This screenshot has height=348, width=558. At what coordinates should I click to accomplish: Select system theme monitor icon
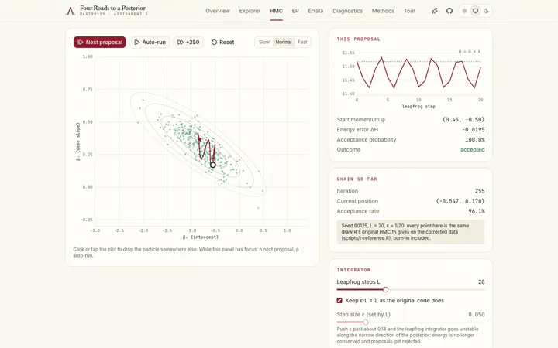tap(475, 11)
